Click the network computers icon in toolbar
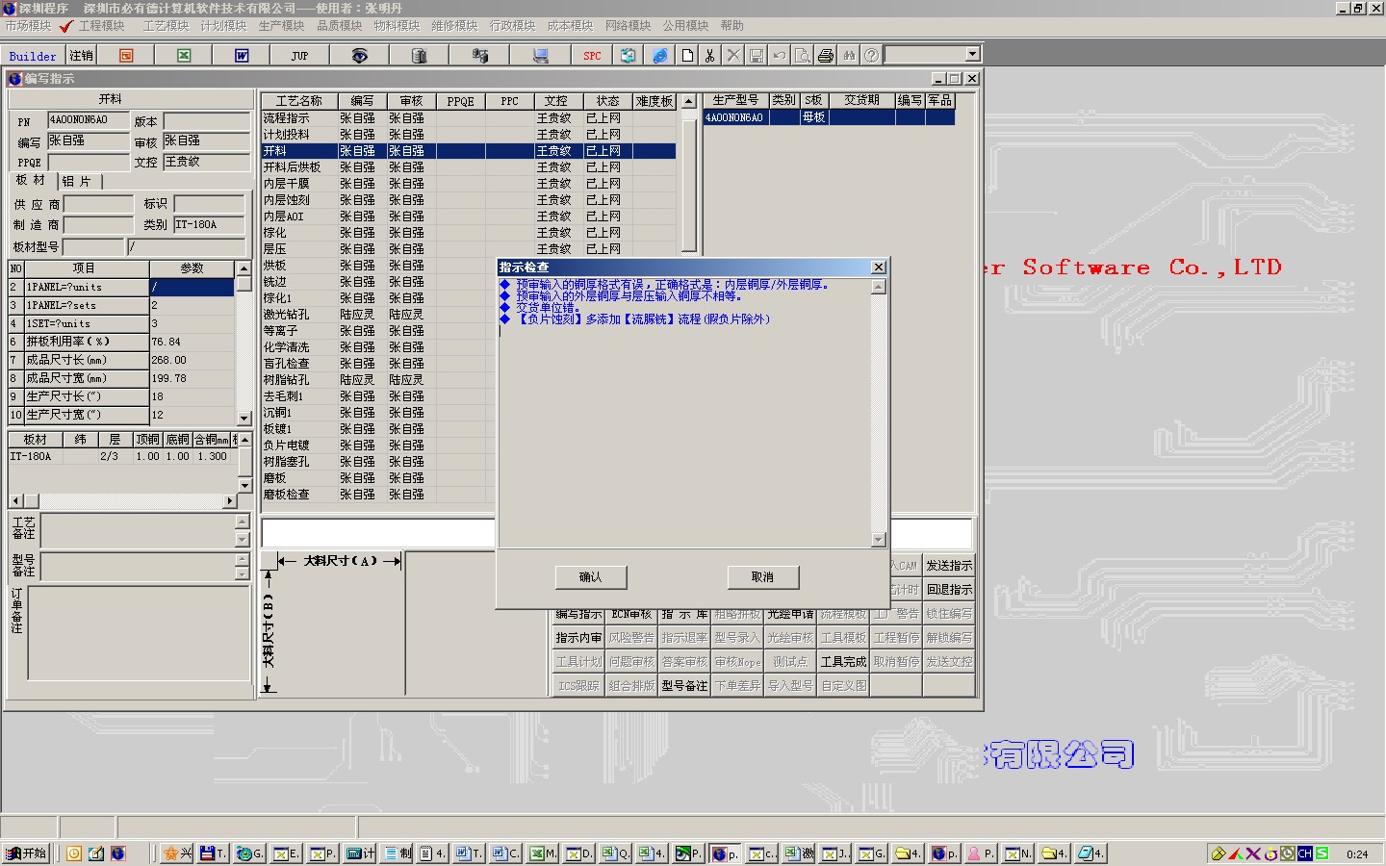The height and width of the screenshot is (866, 1386). tap(479, 56)
